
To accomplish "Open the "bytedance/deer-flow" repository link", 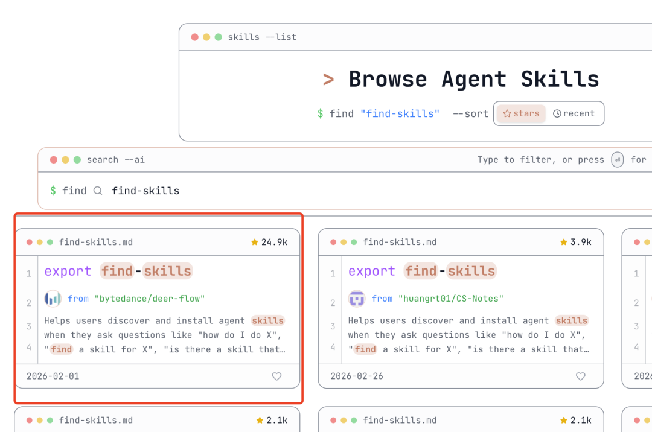I will (150, 299).
